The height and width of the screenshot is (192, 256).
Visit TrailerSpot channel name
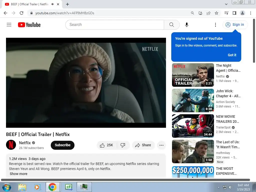(x=223, y=127)
